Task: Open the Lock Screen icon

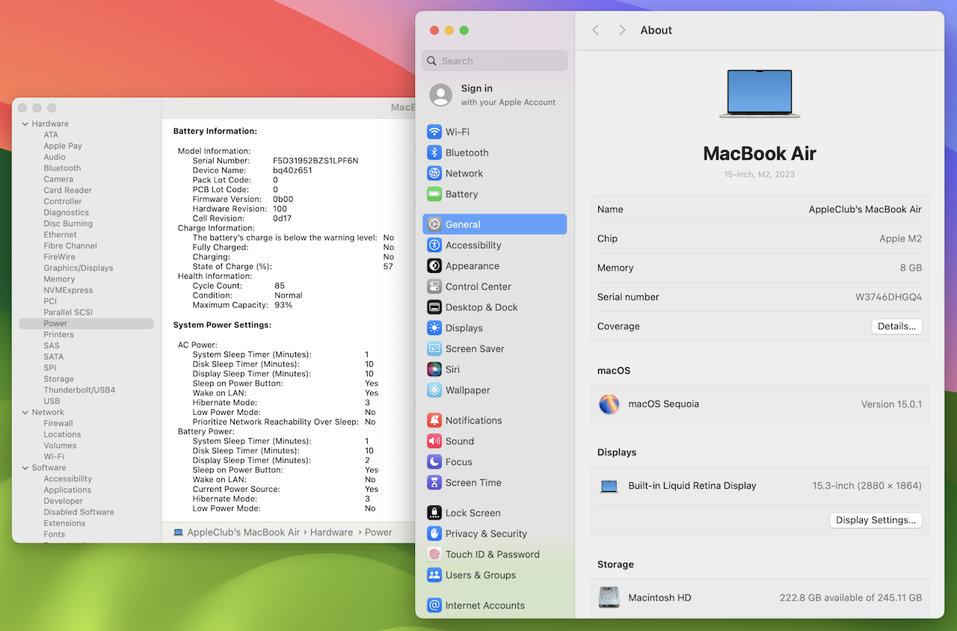Action: point(434,513)
